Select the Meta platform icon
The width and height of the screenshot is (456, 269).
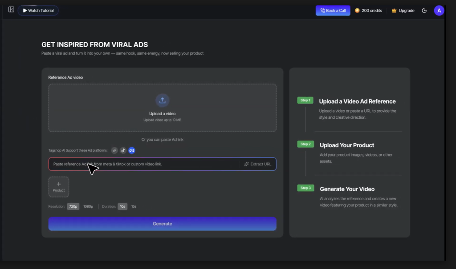pos(132,150)
